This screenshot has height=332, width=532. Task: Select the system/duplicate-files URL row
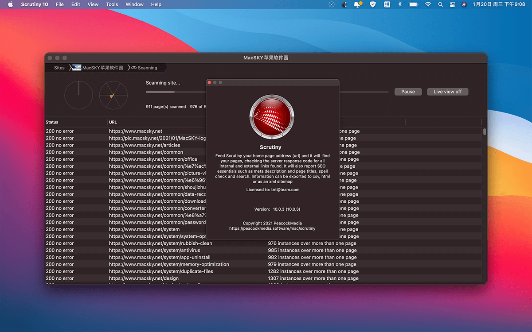pyautogui.click(x=161, y=271)
